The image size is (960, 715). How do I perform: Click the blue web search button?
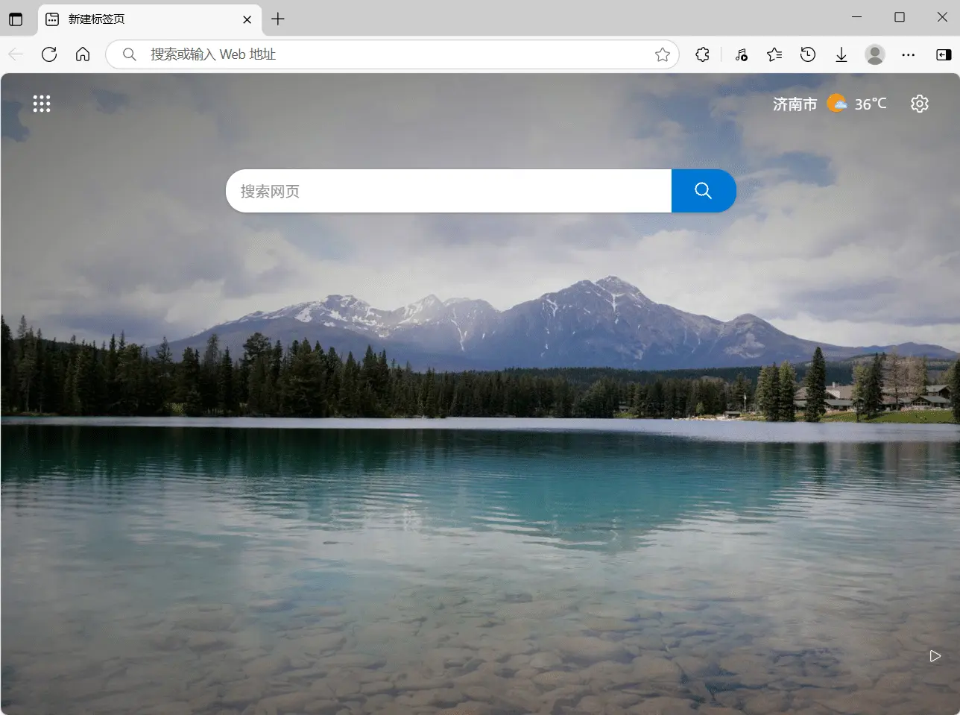(703, 191)
